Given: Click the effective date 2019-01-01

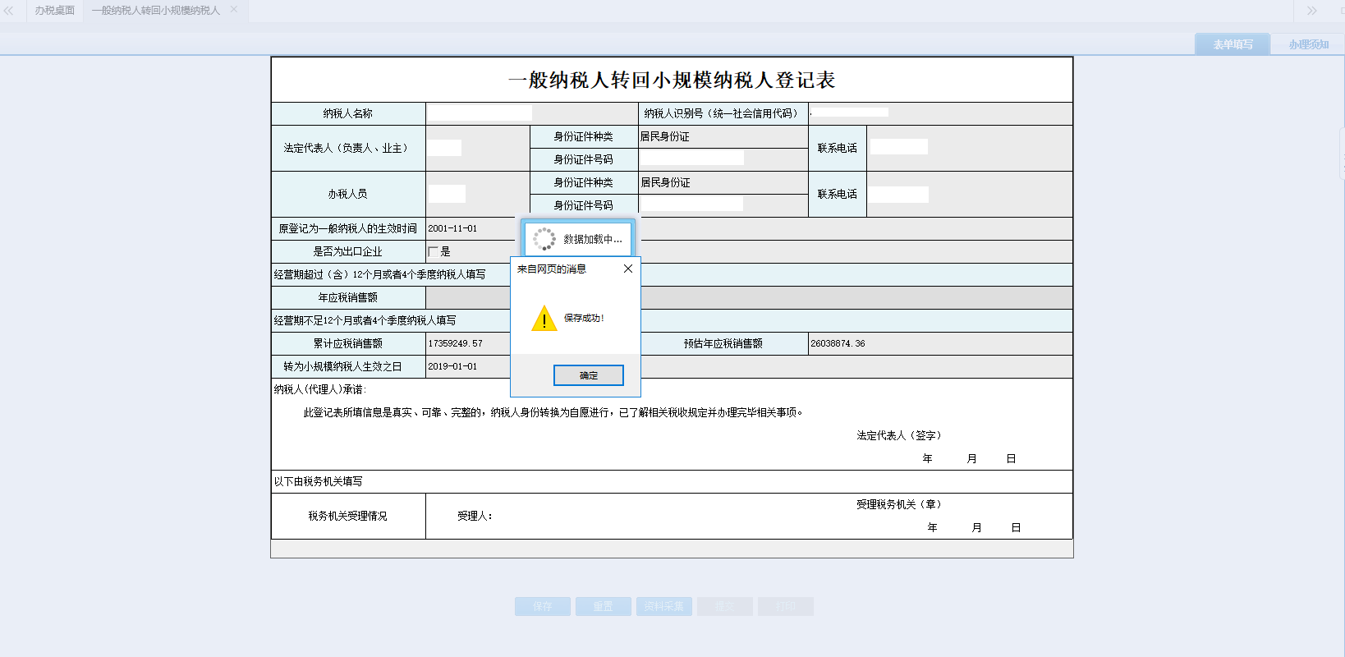Looking at the screenshot, I should (x=452, y=366).
